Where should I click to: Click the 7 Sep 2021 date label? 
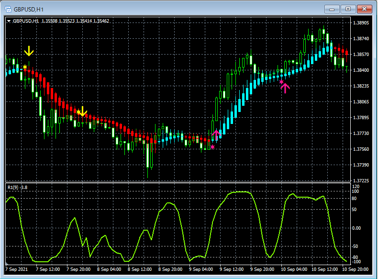pos(16,269)
